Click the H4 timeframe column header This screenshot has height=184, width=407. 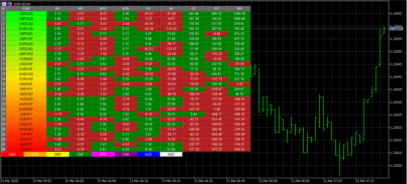171,9
